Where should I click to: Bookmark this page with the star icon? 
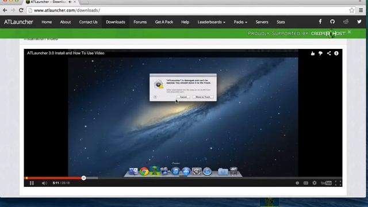pos(351,10)
